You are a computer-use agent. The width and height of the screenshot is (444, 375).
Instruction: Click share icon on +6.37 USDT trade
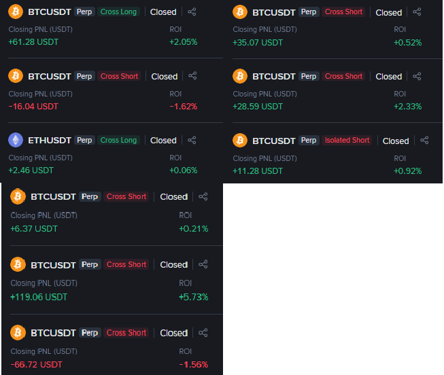pos(203,196)
